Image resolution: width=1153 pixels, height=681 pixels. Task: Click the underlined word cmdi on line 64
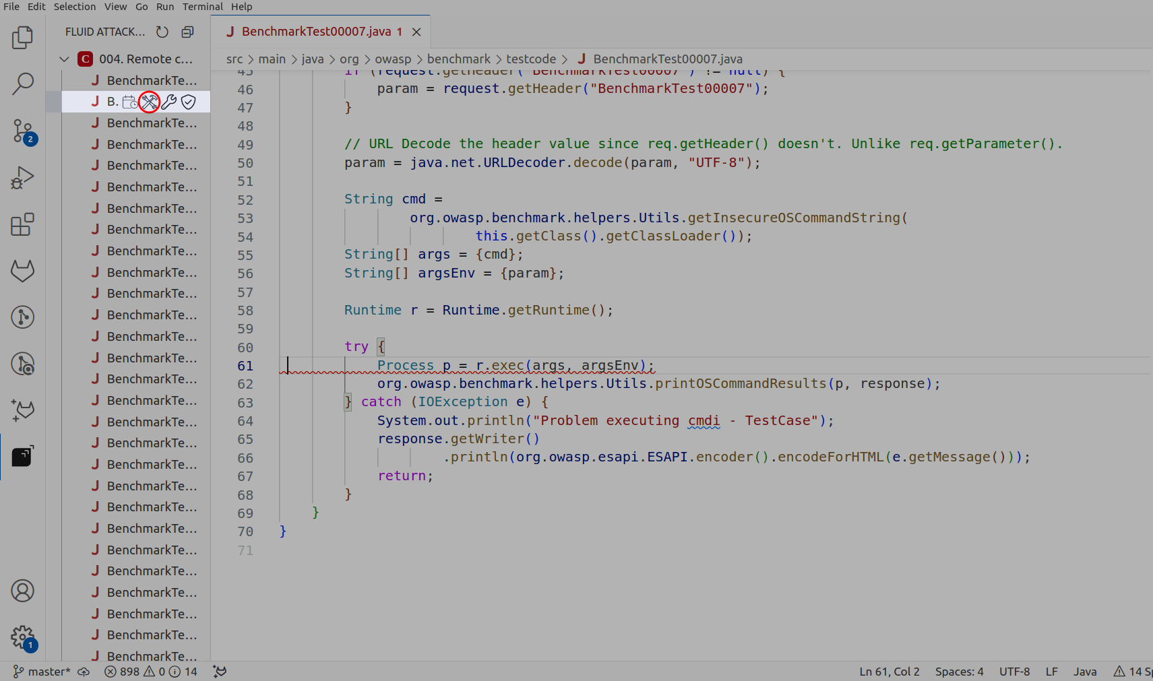coord(704,420)
